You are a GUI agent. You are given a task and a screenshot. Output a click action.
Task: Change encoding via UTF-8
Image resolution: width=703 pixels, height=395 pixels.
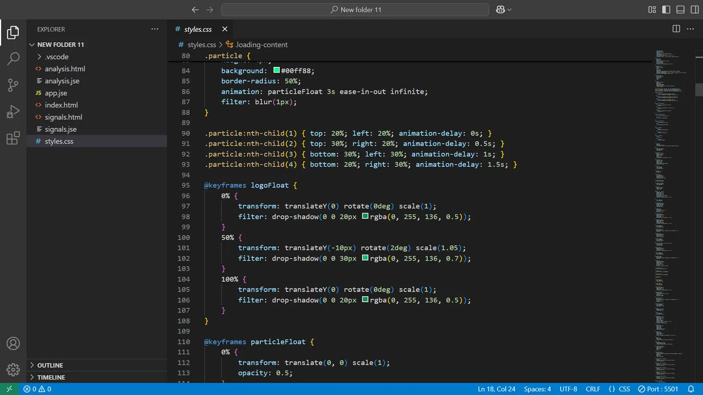[x=568, y=389]
